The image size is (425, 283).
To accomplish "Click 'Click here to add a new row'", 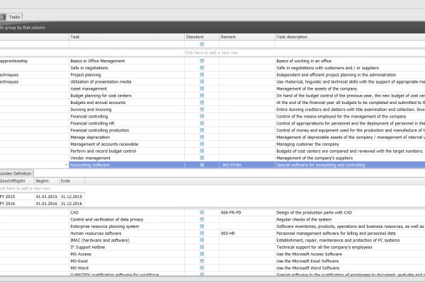I will (x=212, y=52).
